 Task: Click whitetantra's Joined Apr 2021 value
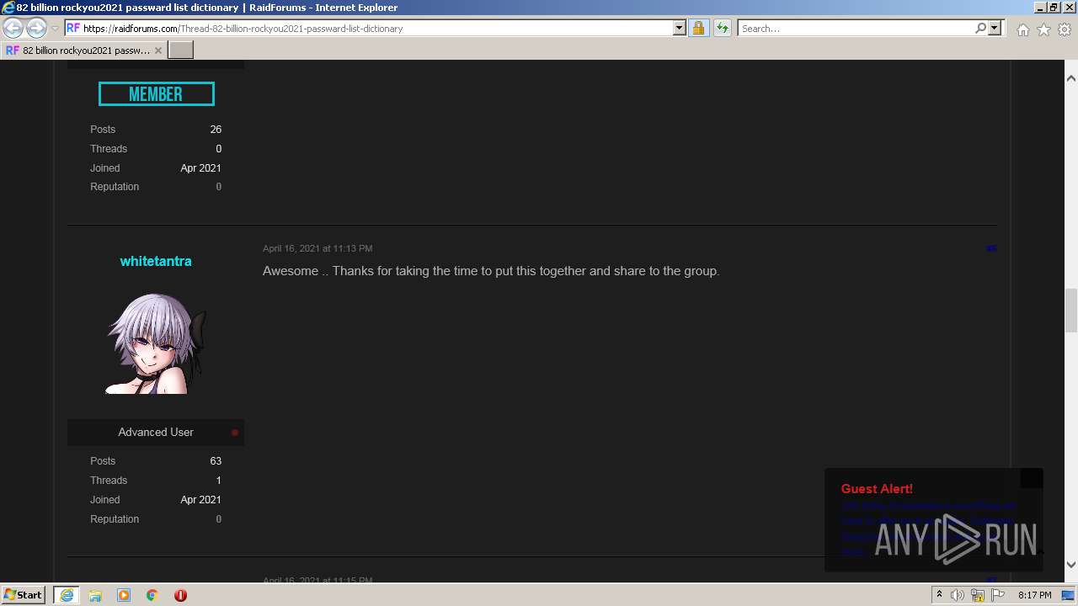click(x=200, y=500)
